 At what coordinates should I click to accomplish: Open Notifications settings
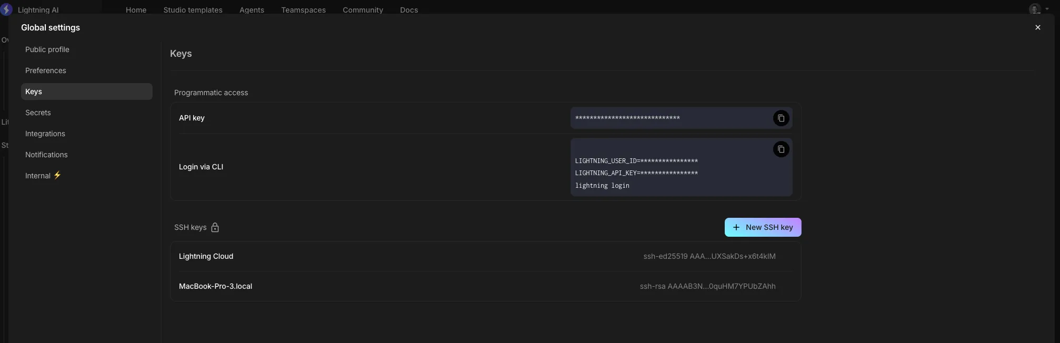(x=87, y=155)
